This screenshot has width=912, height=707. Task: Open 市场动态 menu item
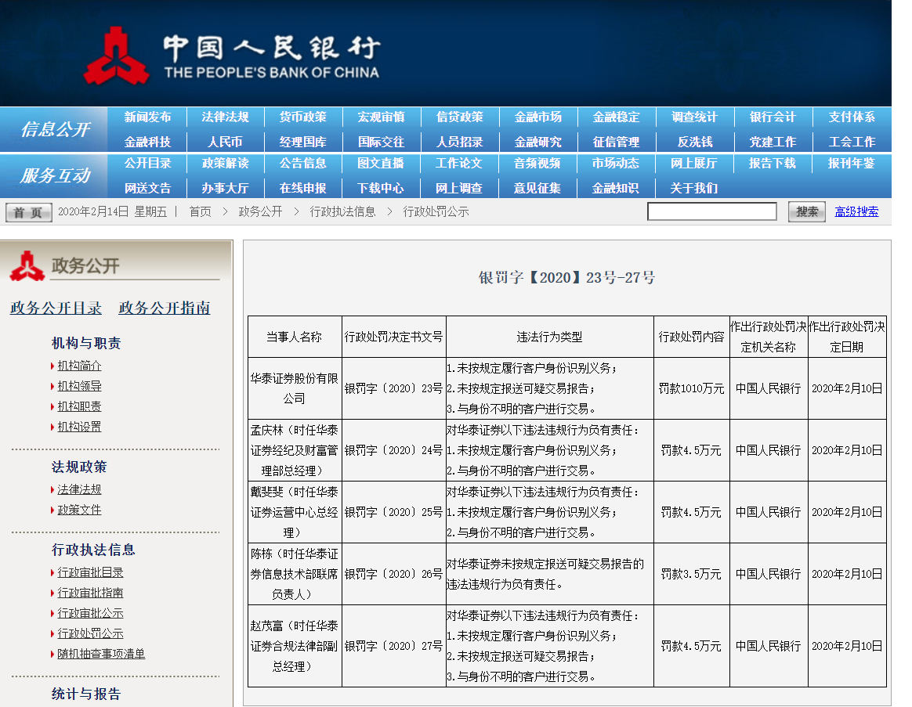click(616, 164)
